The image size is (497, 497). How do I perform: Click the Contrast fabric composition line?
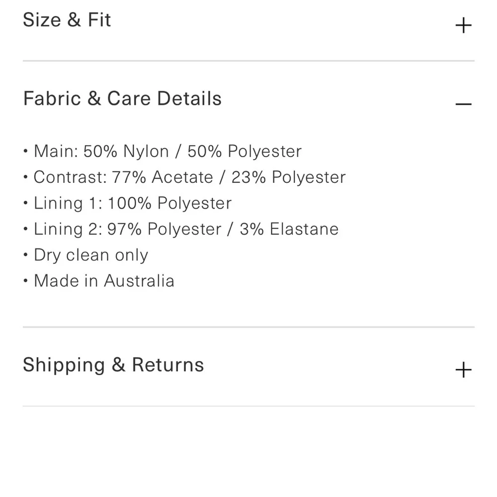[189, 177]
